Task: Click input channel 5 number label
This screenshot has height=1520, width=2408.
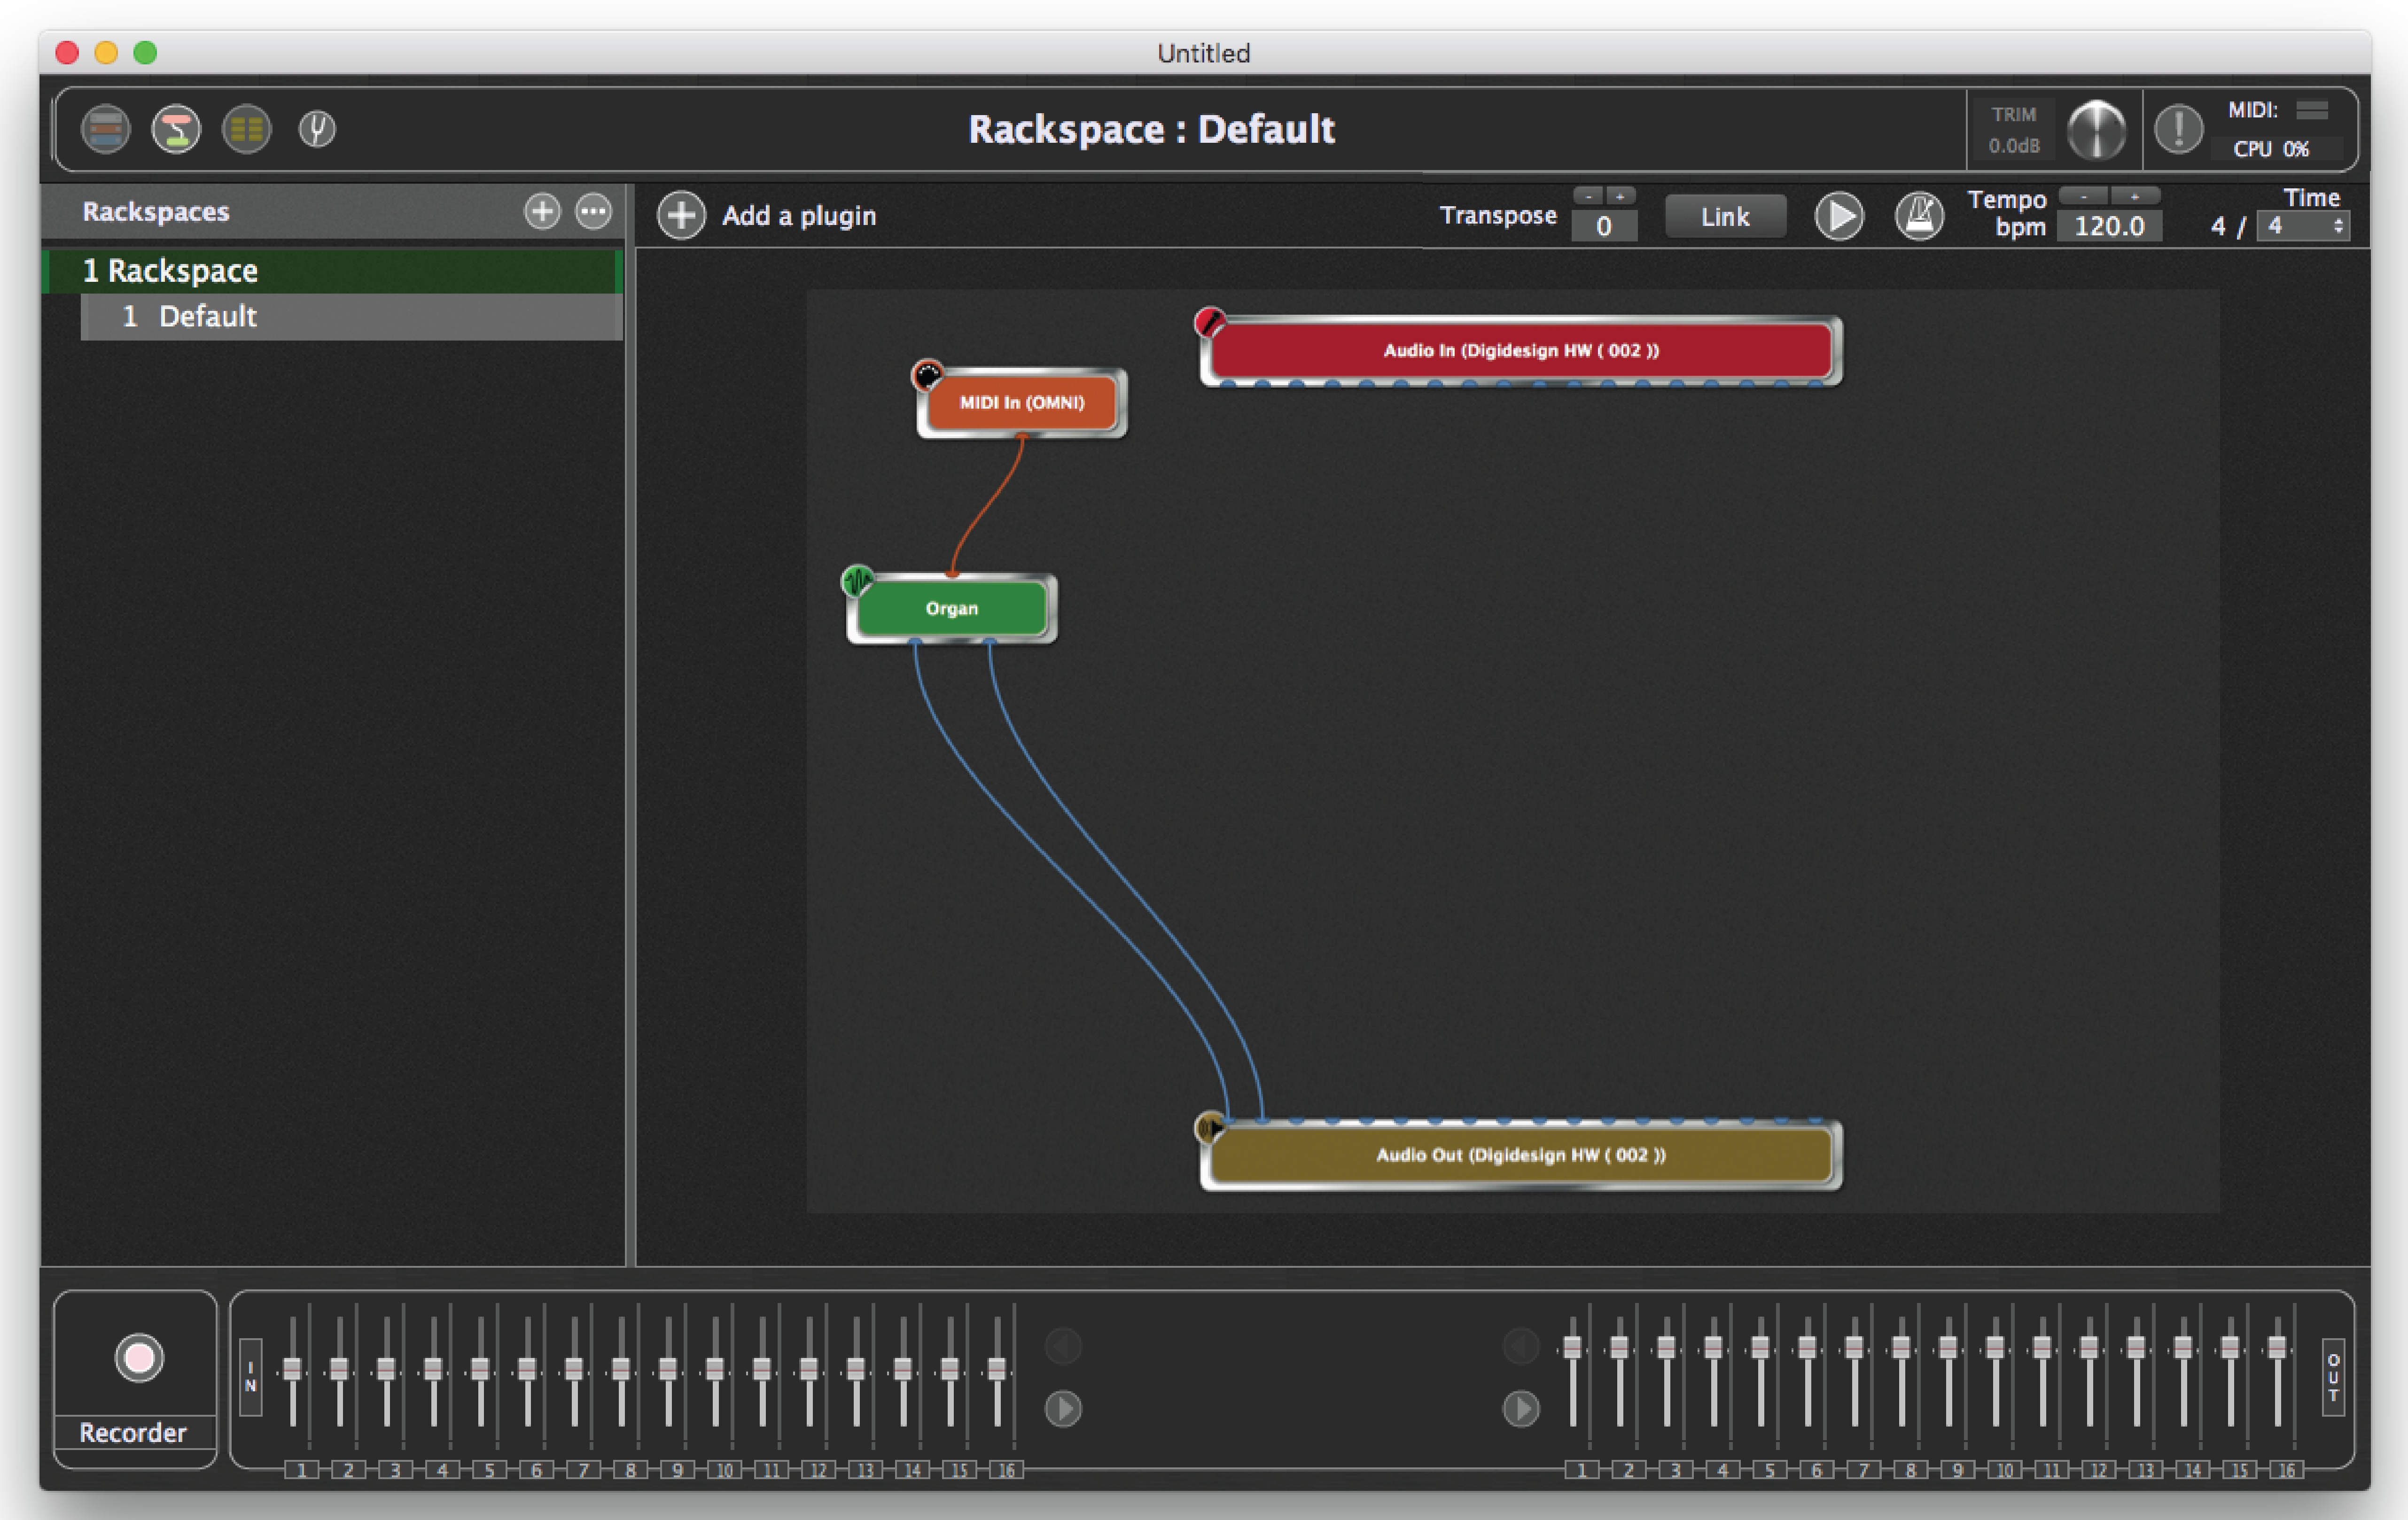Action: (x=489, y=1470)
